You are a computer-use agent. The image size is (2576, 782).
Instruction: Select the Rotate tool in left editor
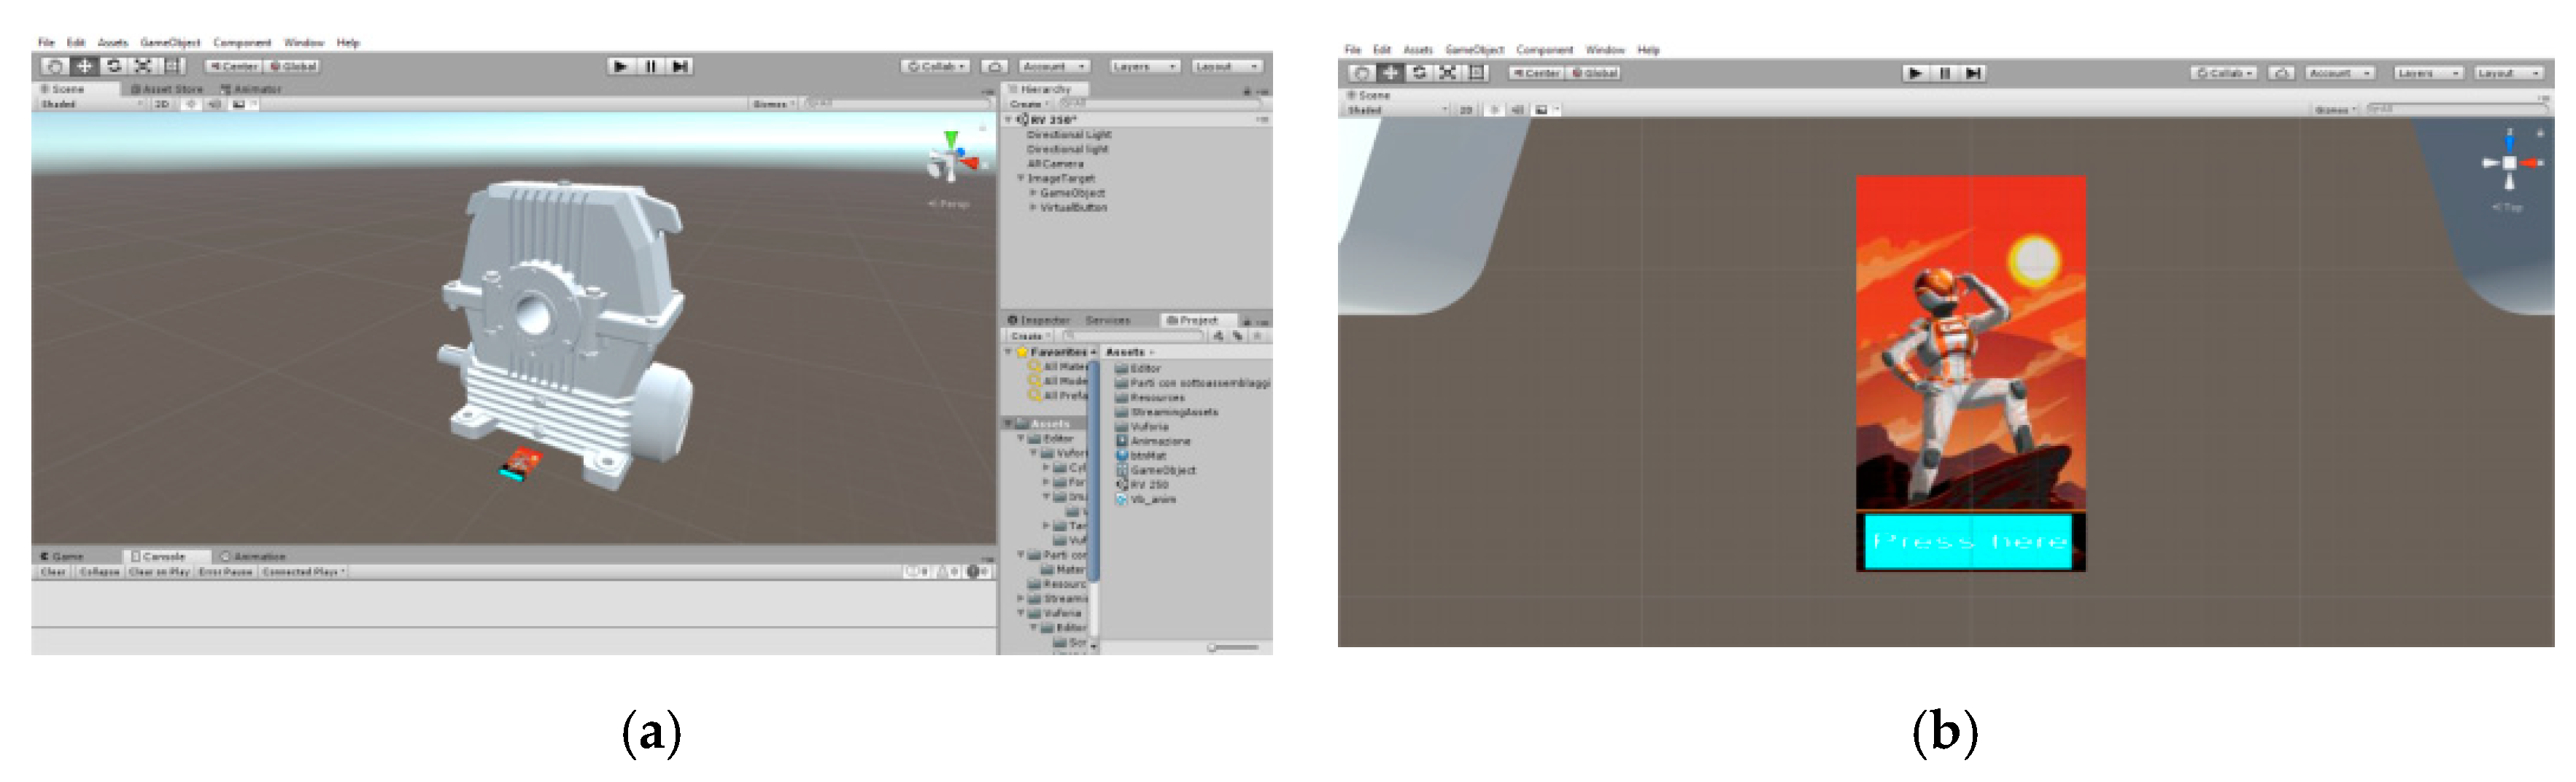coord(114,66)
